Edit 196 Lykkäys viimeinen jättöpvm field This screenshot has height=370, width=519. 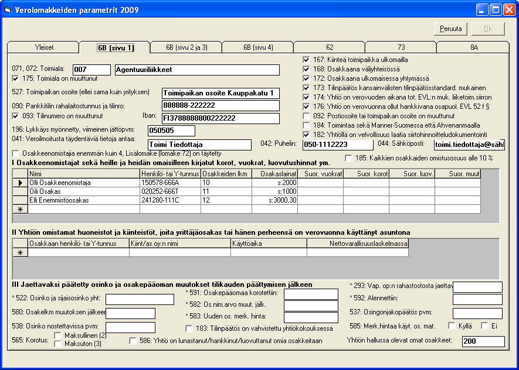pos(171,131)
